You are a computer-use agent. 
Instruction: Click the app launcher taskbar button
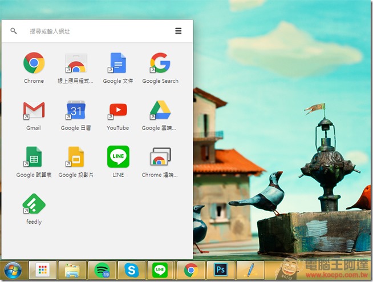pos(43,270)
